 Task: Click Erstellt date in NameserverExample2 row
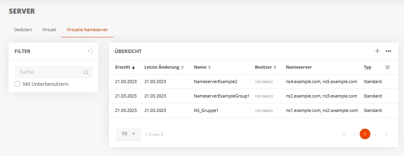coord(126,82)
